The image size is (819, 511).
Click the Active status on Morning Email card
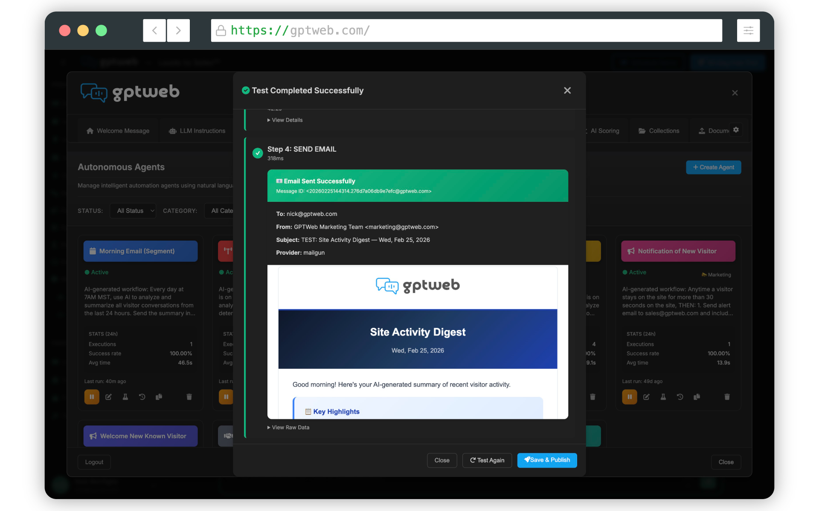(x=96, y=272)
